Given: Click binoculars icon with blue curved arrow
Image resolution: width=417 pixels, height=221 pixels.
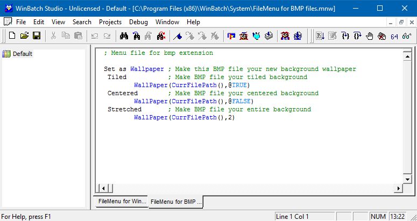Looking at the screenshot, I should pos(137,35).
